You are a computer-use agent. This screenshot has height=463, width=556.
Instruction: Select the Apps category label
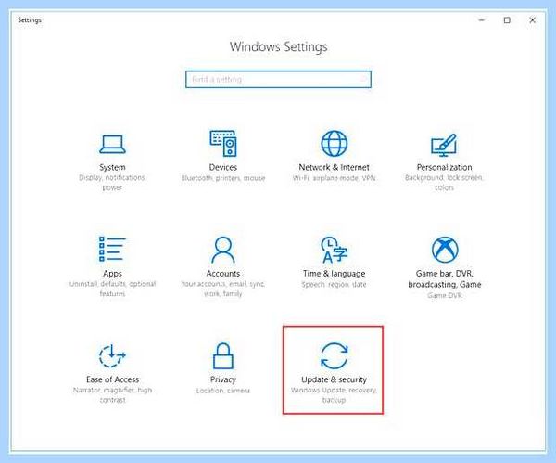click(112, 274)
